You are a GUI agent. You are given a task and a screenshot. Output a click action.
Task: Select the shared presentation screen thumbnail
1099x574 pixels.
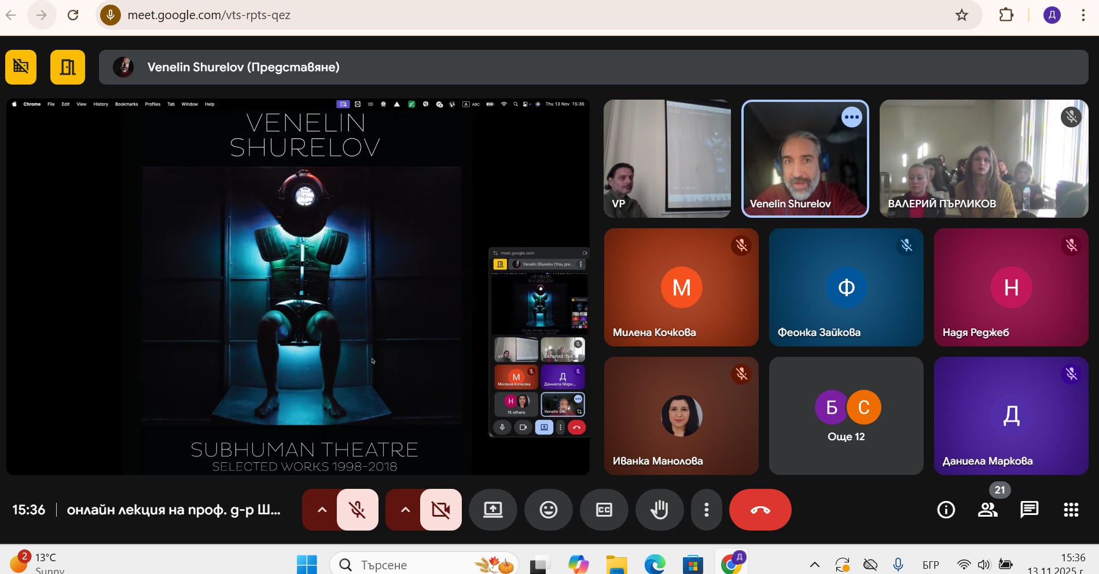point(298,287)
